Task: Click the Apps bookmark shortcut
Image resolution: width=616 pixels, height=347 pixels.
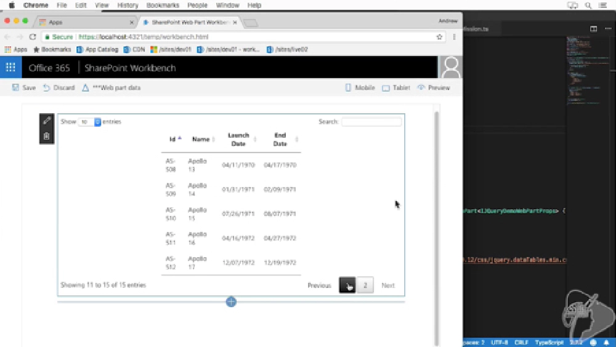Action: pyautogui.click(x=16, y=49)
